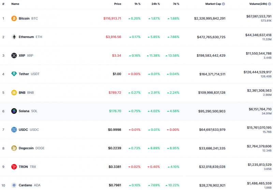Click USDC price $0.9998
Viewport: 273px width, 190px height.
coord(115,130)
